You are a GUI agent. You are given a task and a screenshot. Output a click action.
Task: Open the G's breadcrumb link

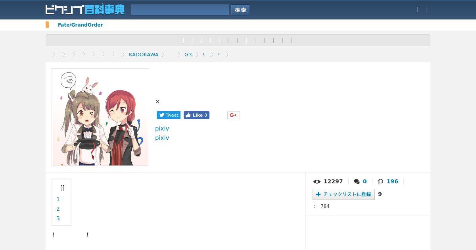click(188, 54)
